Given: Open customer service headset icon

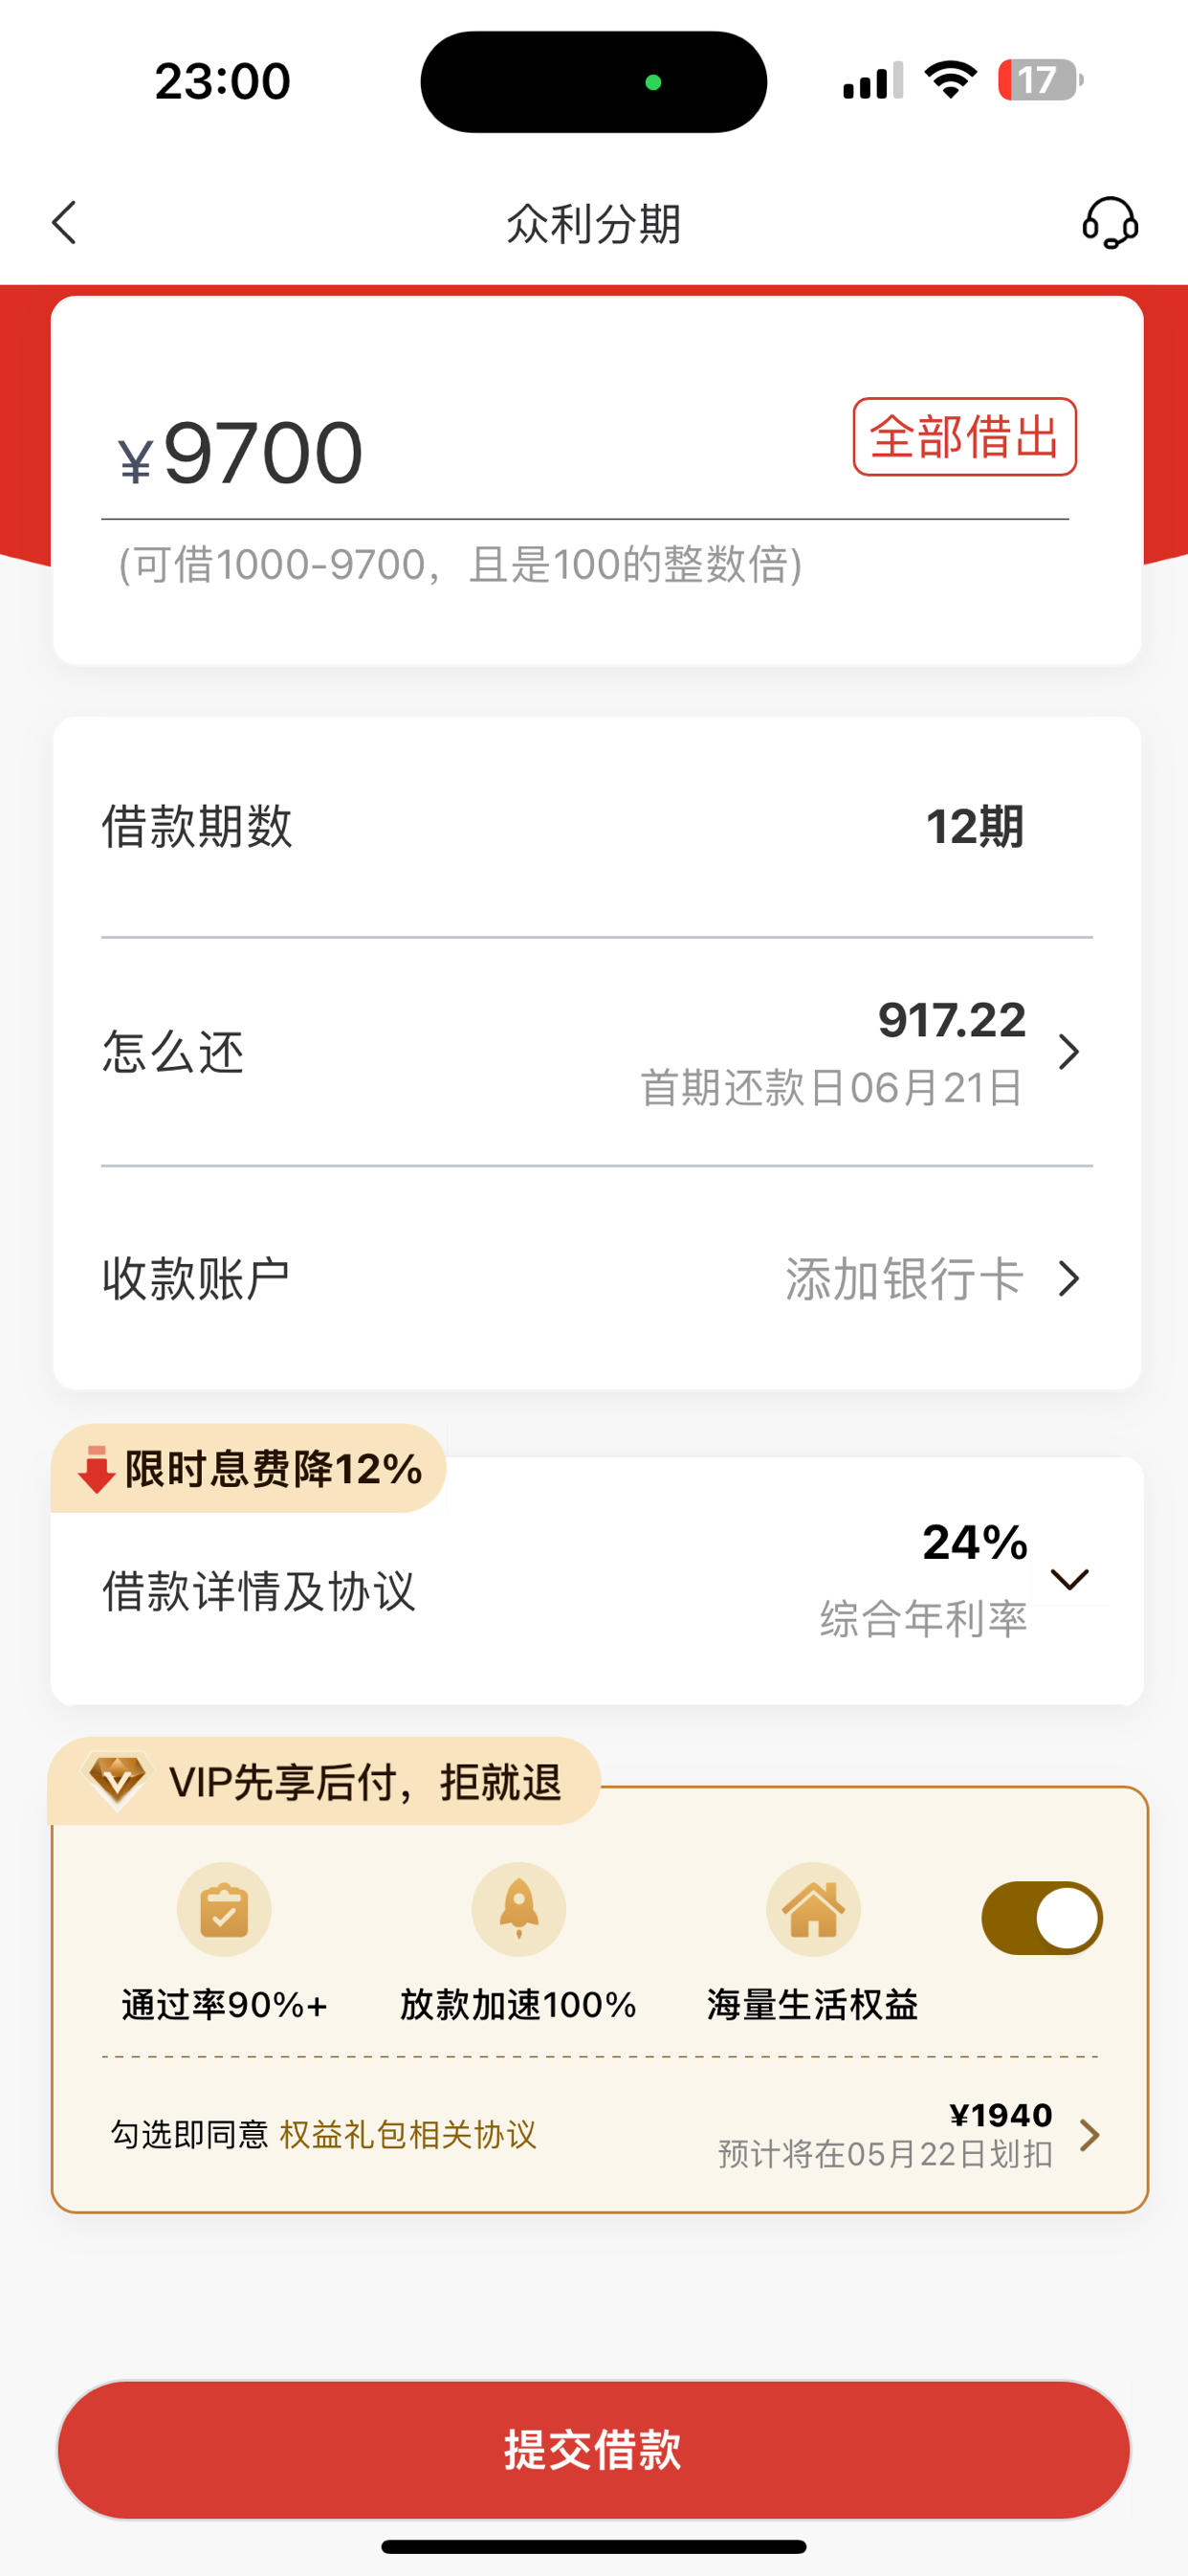Looking at the screenshot, I should point(1110,222).
